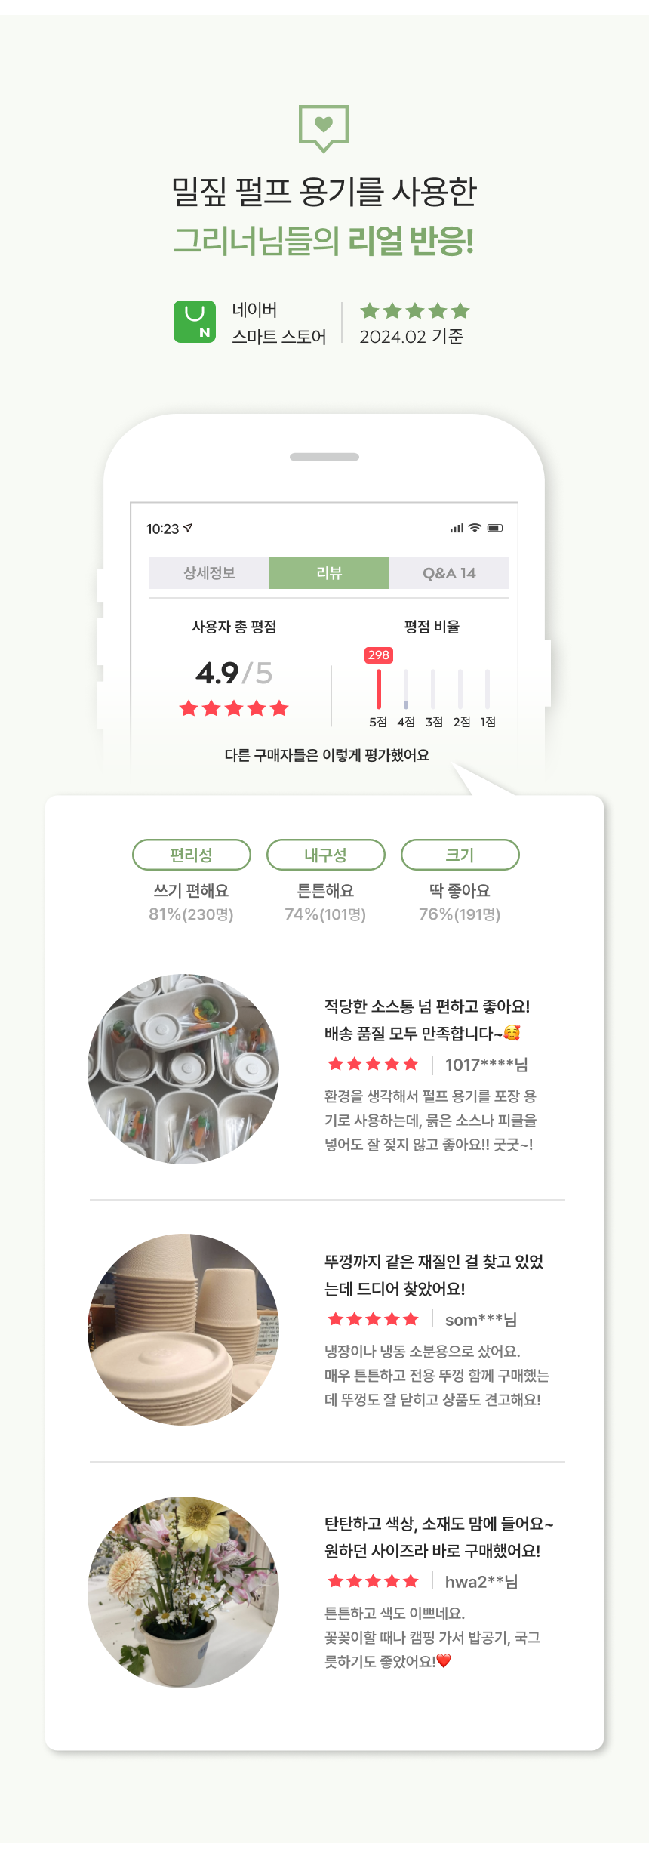Image resolution: width=649 pixels, height=1865 pixels.
Task: Open the Q&A 14 tab
Action: [x=449, y=573]
